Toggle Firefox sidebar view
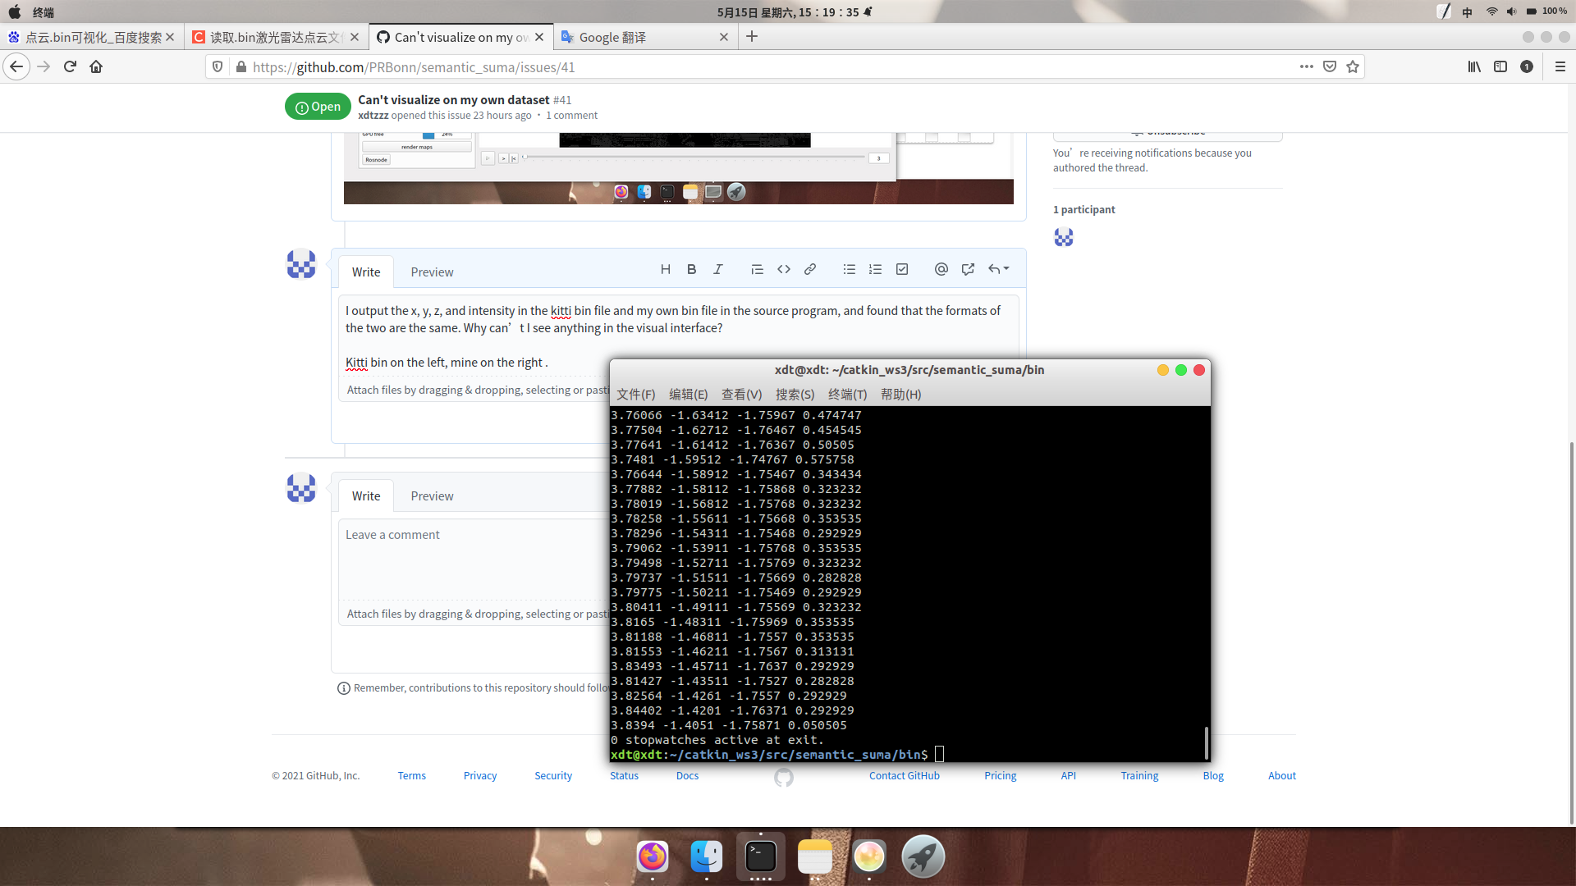 click(1500, 66)
